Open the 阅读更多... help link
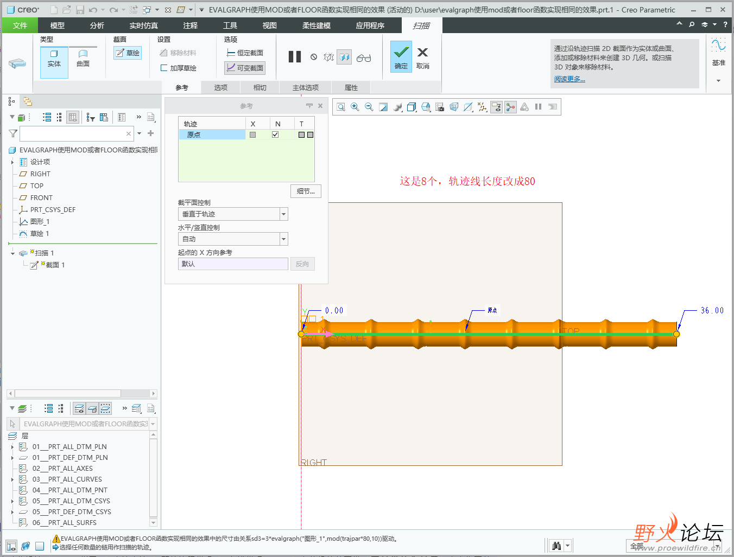734x557 pixels. point(570,79)
